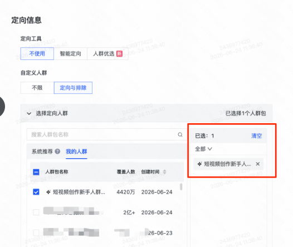The width and height of the screenshot is (293, 247).
Task: Click the 短视频创作新手人群... row name
Action: 79,192
